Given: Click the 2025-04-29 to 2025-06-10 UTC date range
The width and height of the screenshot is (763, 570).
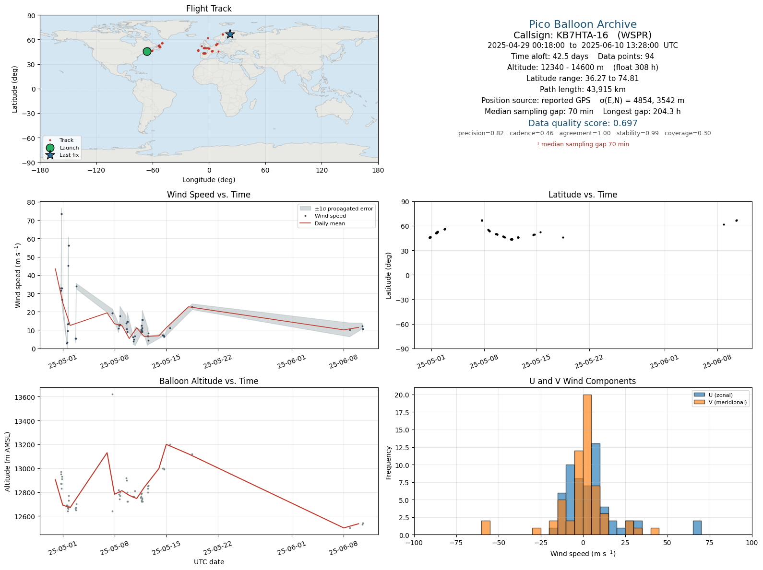Looking at the screenshot, I should click(583, 46).
